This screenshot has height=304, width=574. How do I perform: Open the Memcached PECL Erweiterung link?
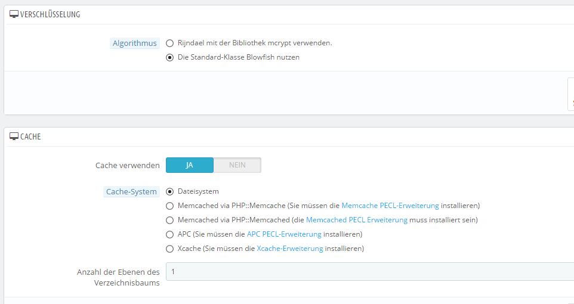point(356,220)
